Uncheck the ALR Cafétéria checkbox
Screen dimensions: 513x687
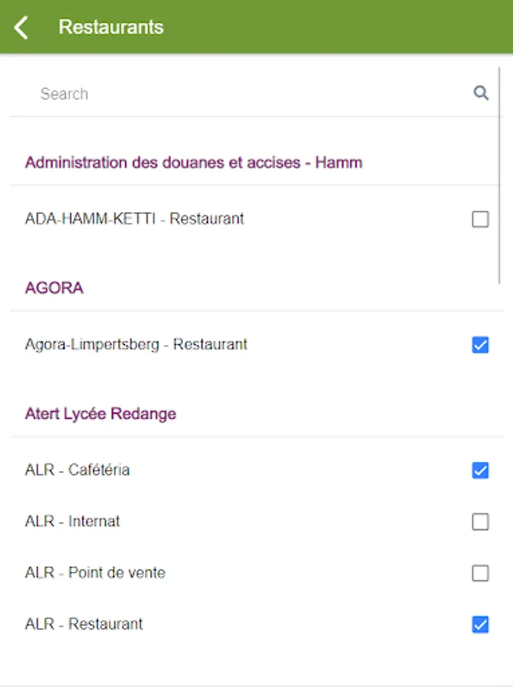(x=480, y=470)
